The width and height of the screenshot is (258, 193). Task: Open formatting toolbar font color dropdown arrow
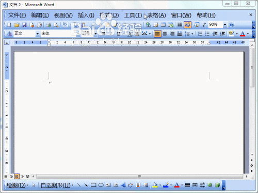[248, 34]
